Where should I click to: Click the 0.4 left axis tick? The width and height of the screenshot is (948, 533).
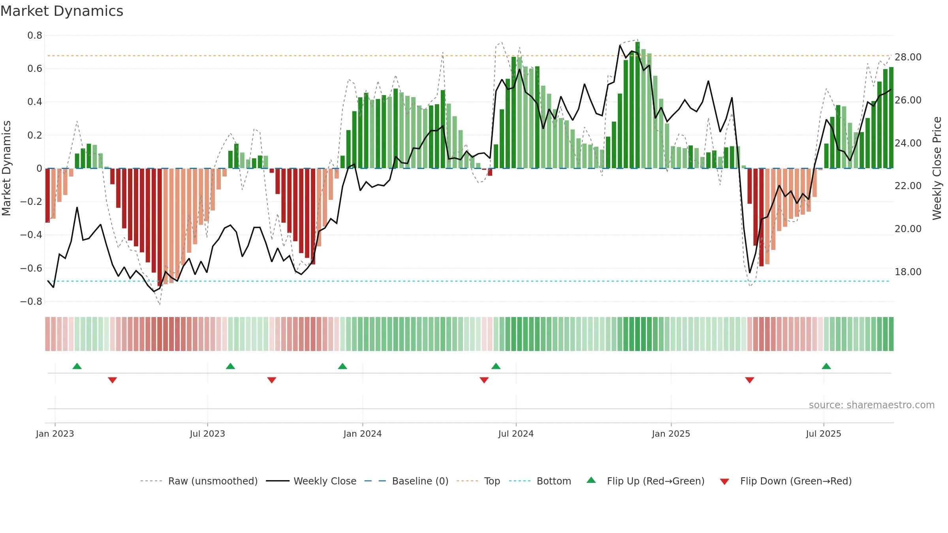coord(35,102)
